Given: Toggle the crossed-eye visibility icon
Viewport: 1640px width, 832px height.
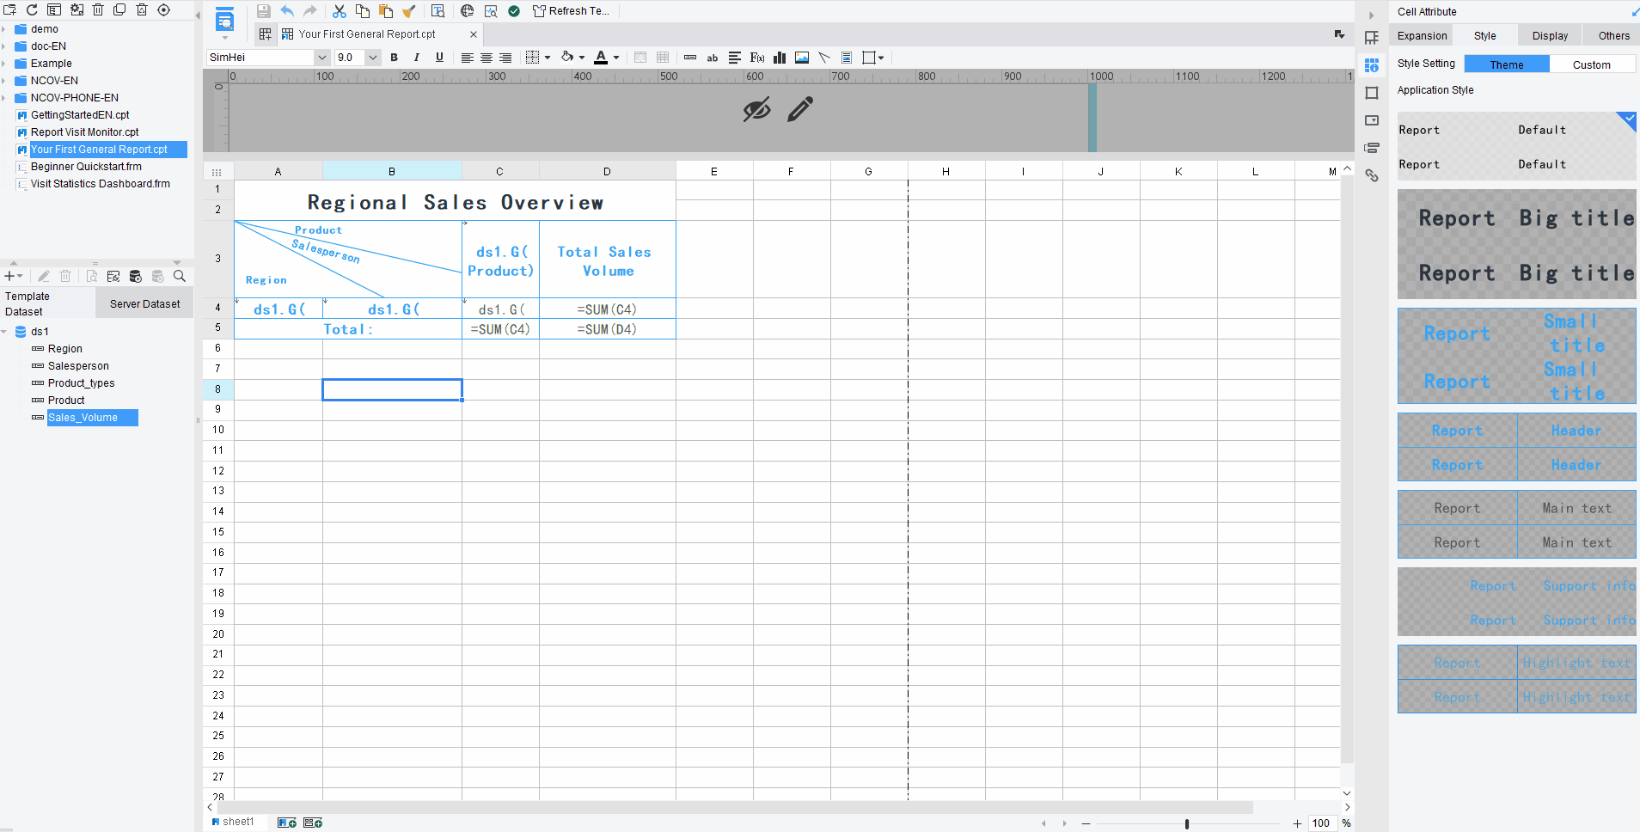Looking at the screenshot, I should (756, 109).
